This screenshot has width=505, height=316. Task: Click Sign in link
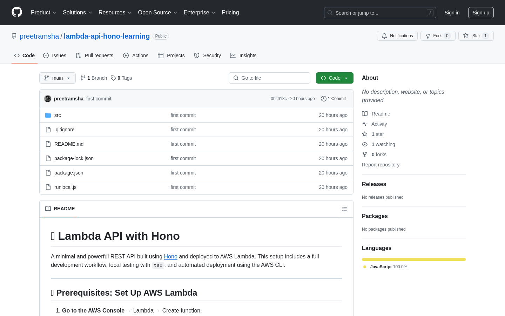click(x=452, y=13)
